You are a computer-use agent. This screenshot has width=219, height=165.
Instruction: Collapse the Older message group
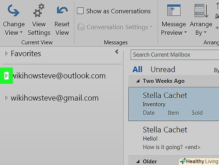tap(138, 161)
